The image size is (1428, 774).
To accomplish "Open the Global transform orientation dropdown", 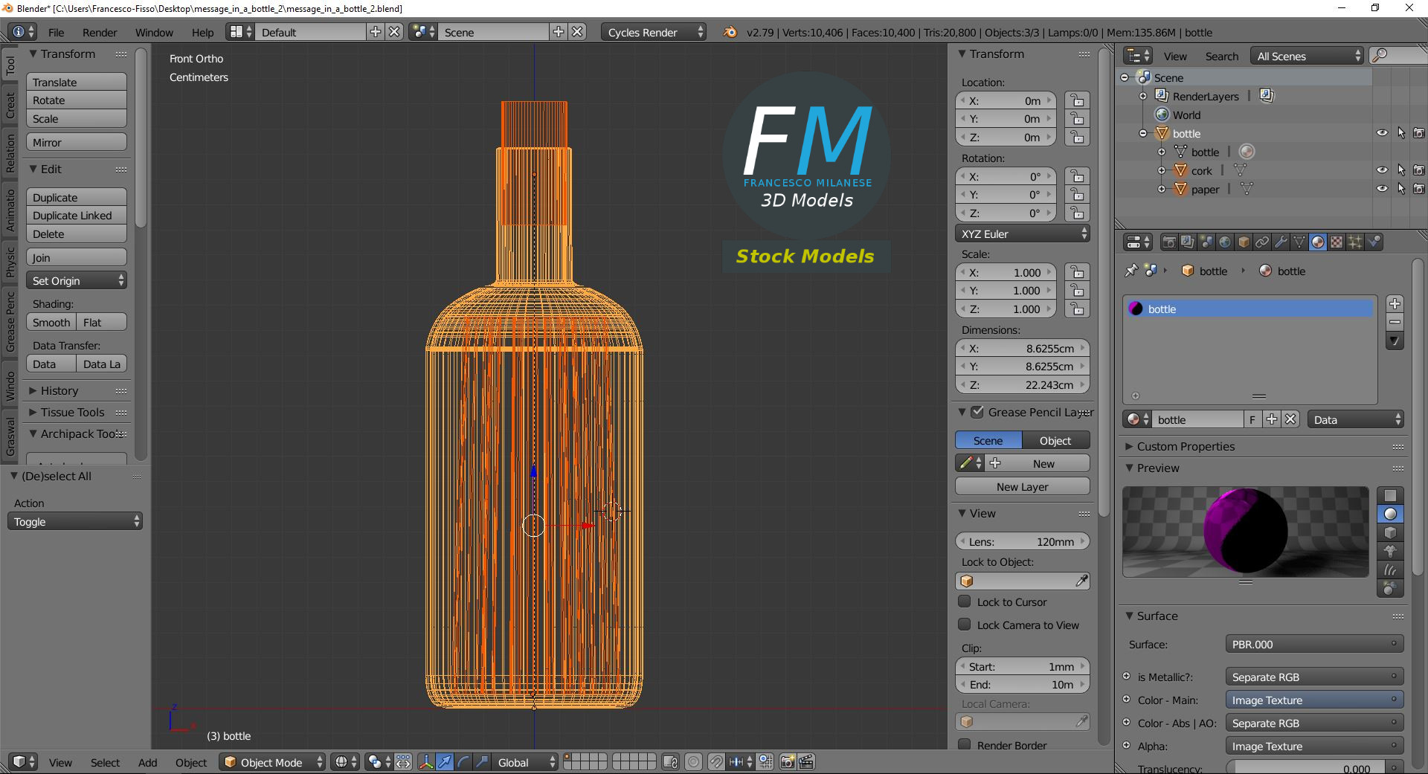I will click(x=527, y=762).
